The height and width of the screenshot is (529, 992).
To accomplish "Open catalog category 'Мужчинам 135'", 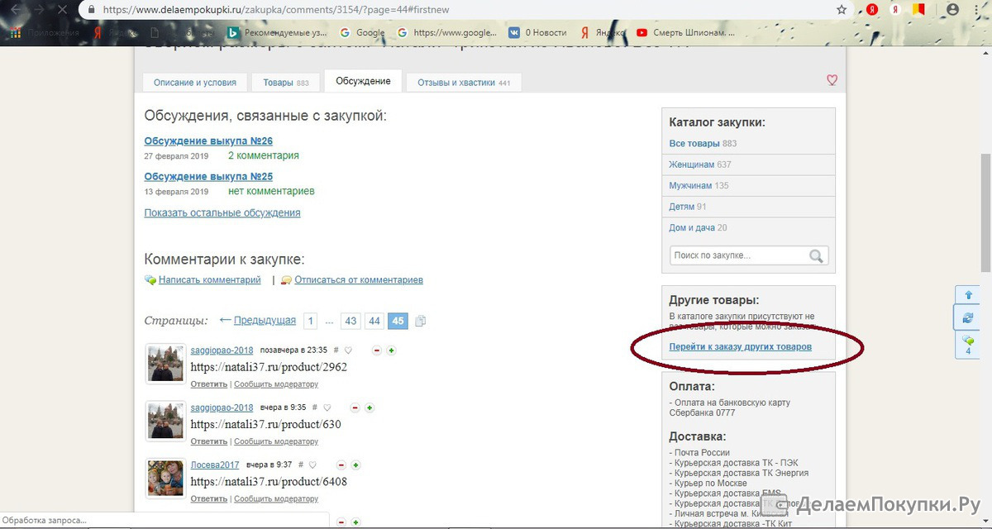I will (x=699, y=186).
